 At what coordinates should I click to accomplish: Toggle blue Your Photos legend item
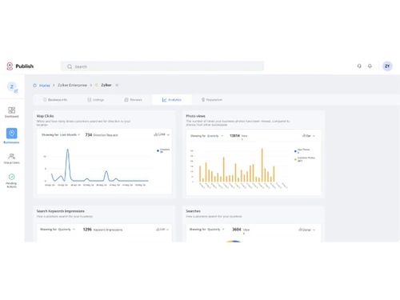click(x=302, y=151)
